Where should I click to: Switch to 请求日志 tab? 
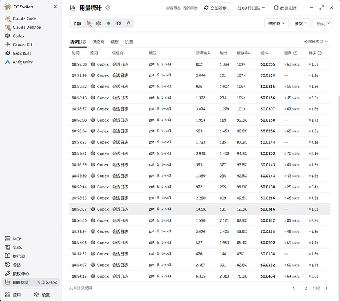(78, 42)
